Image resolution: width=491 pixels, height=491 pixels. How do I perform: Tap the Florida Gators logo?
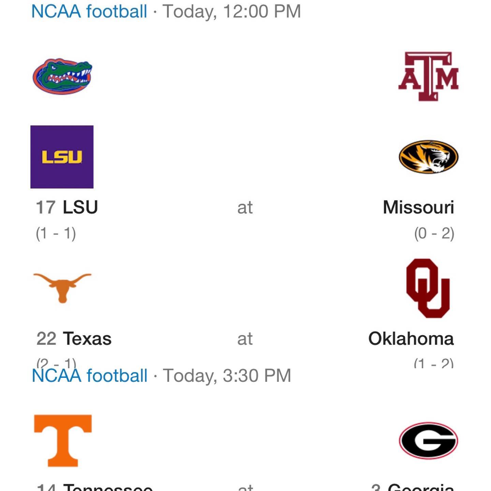[x=62, y=76]
